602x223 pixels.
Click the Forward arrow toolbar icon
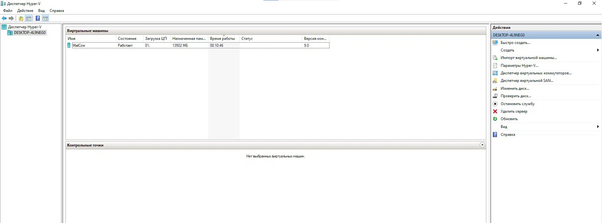click(x=11, y=19)
